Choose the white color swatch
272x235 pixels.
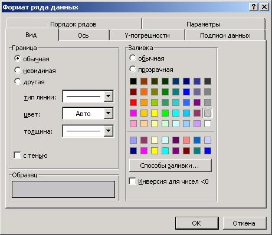tap(208, 124)
